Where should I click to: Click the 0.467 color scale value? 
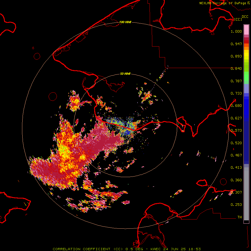(236, 155)
